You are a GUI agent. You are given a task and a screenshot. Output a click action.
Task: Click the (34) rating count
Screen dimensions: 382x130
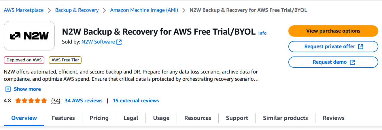[56, 101]
